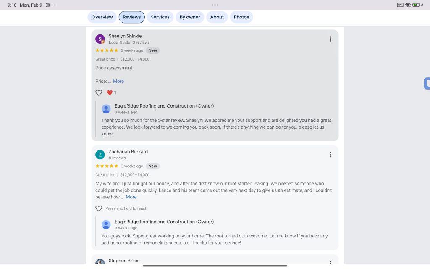430x269 pixels.
Task: Tap the red heart reaction count
Action: (x=111, y=93)
